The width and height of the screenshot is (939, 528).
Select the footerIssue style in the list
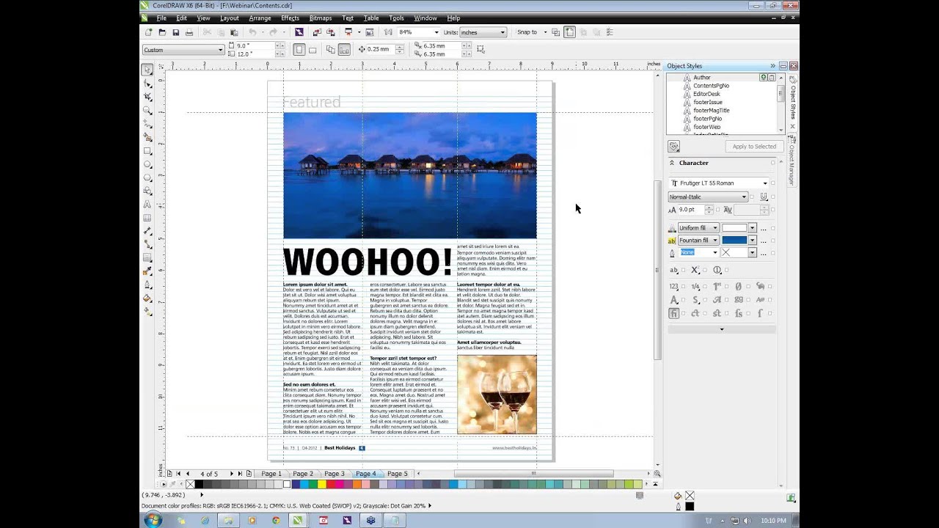point(707,102)
